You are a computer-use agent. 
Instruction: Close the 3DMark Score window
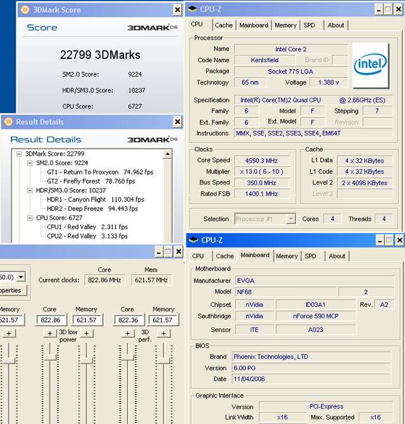click(x=177, y=10)
